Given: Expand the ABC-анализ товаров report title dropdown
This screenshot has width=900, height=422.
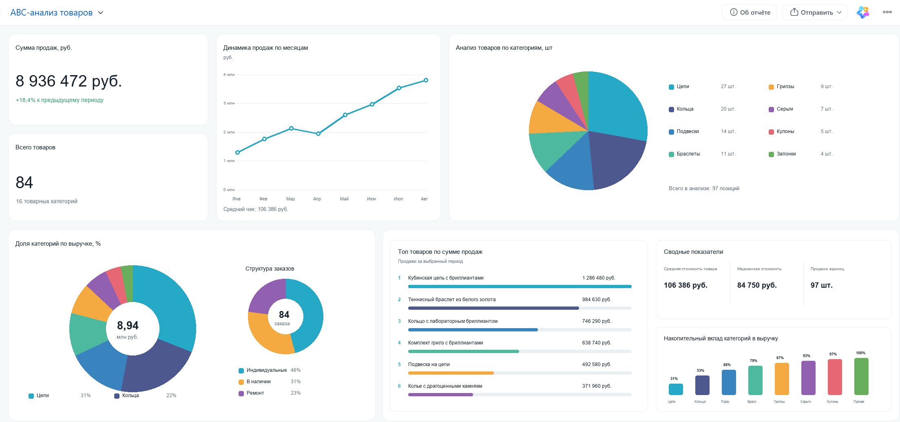Looking at the screenshot, I should pos(57,13).
